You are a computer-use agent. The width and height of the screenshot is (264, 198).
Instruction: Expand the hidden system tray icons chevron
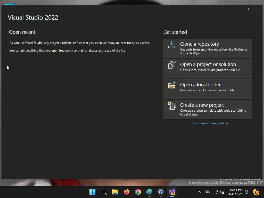199,192
